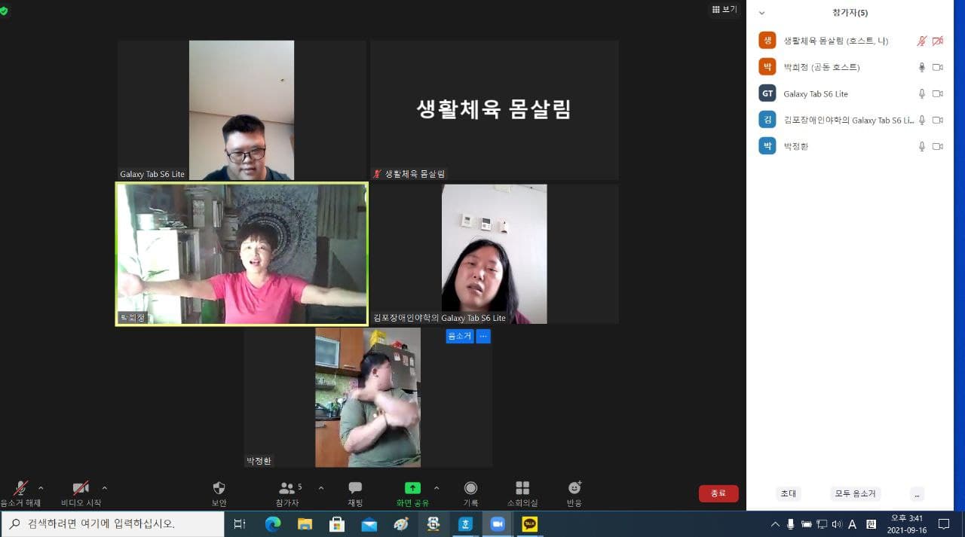Click the green Share Screen (화면 공유) icon
This screenshot has height=537, width=965.
pyautogui.click(x=412, y=488)
